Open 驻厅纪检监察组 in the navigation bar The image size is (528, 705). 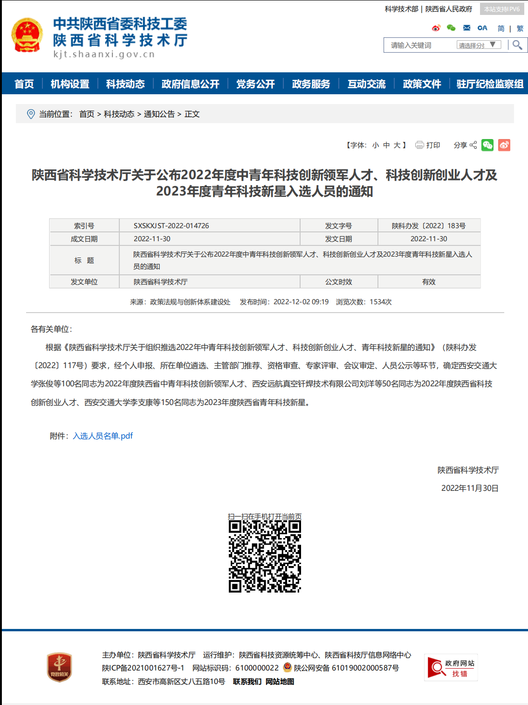(490, 84)
